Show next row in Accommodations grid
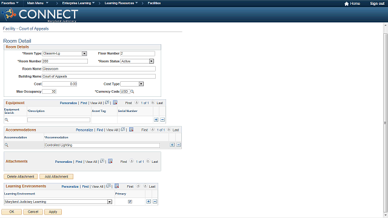 (169, 129)
